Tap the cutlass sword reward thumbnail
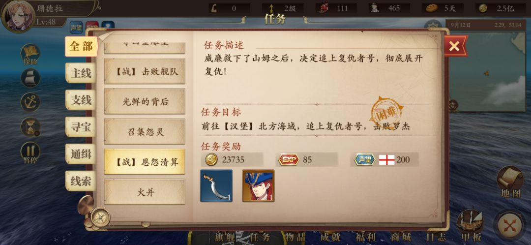This screenshot has width=531, height=245. (216, 185)
